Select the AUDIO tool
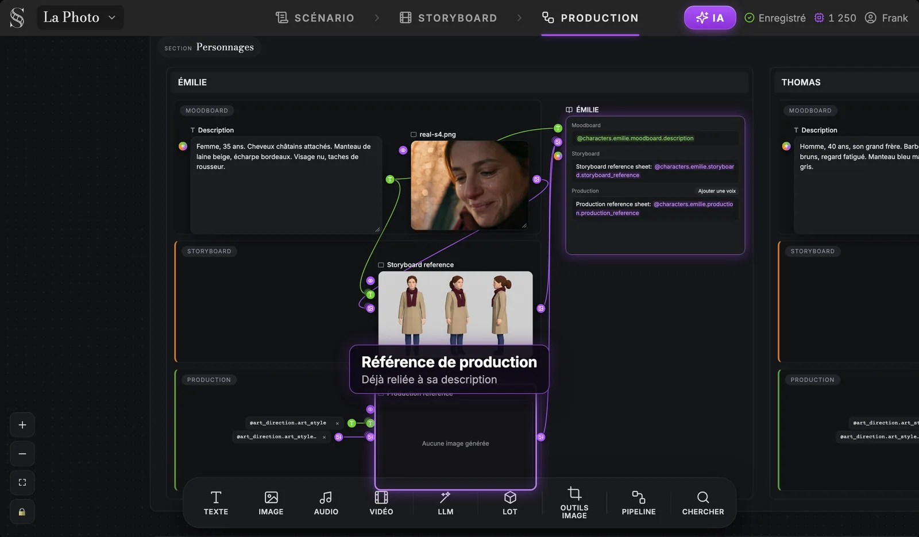The height and width of the screenshot is (537, 919). 326,503
